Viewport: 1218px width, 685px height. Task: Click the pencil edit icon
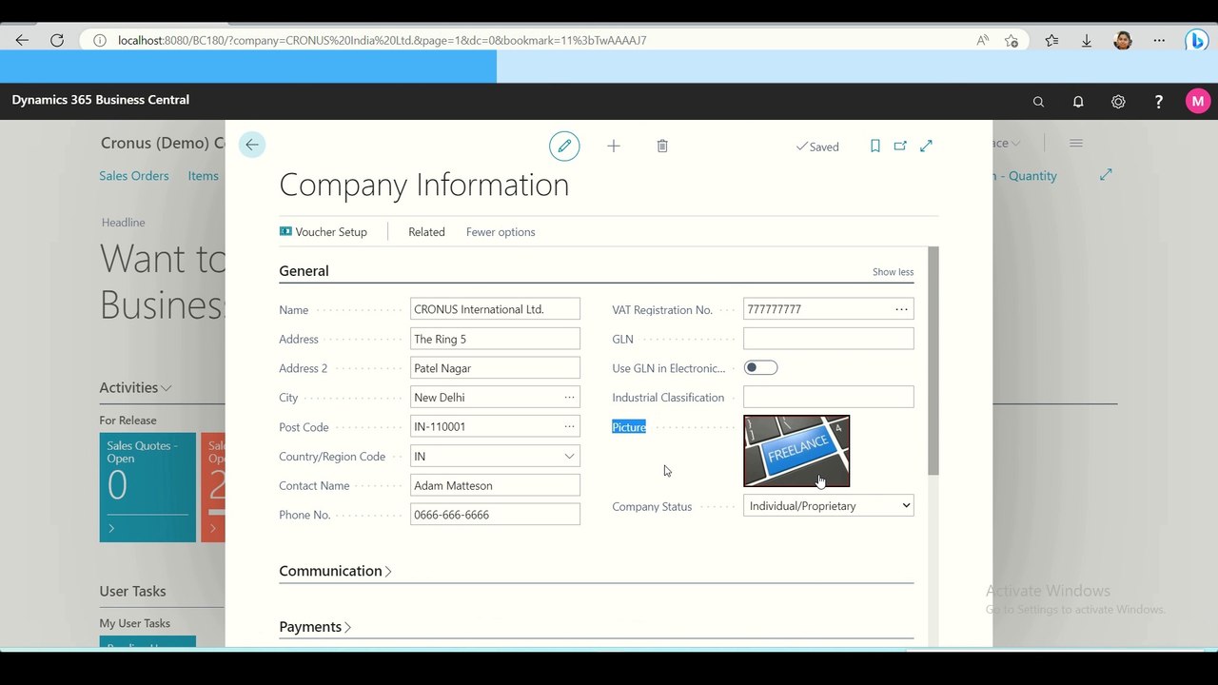click(564, 146)
